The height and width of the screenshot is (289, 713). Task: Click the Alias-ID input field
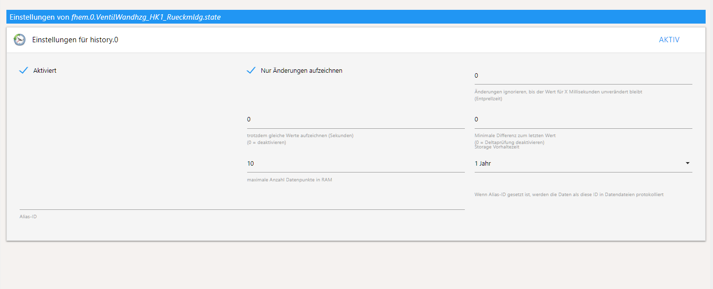coord(242,202)
